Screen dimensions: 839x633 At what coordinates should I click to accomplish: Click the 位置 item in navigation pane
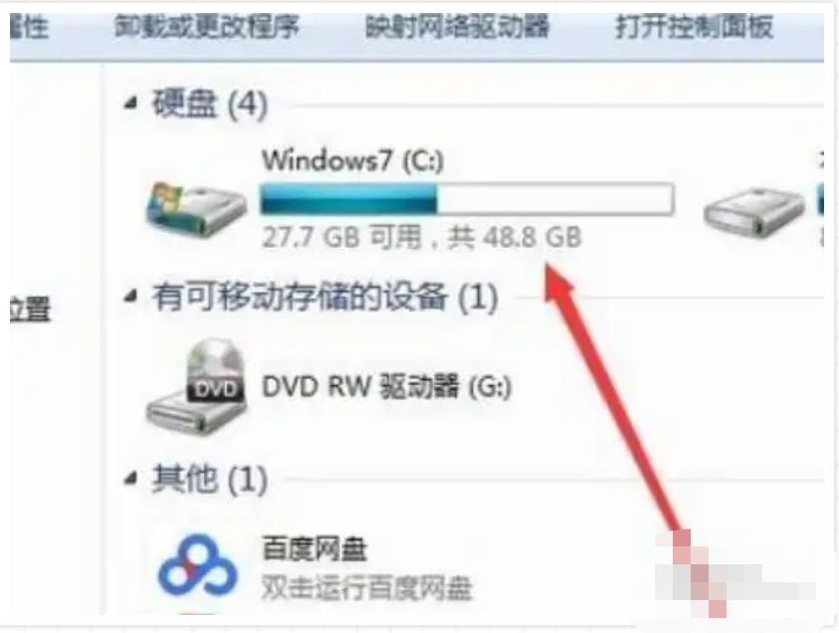tap(30, 309)
